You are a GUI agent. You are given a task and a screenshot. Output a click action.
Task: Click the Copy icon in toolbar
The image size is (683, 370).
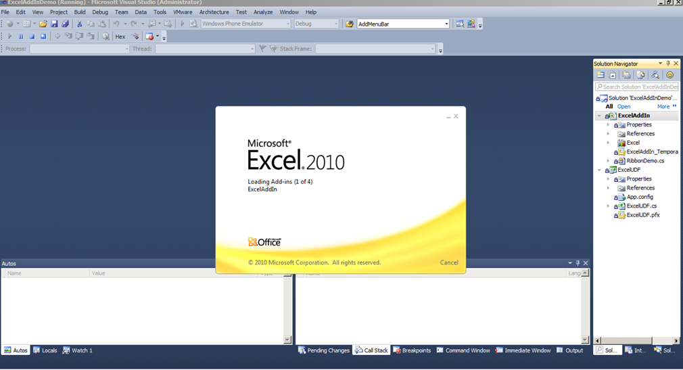click(91, 24)
